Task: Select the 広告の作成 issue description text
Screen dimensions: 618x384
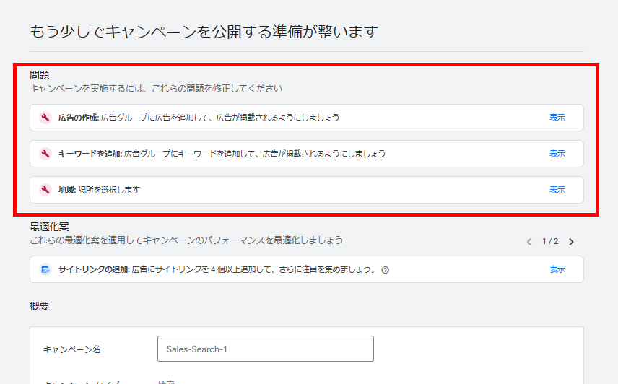Action: click(x=220, y=118)
